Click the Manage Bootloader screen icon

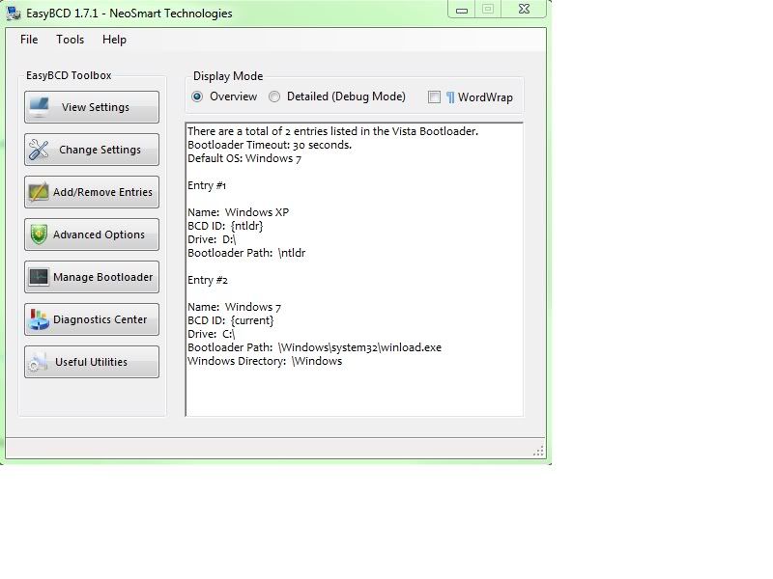click(x=40, y=277)
